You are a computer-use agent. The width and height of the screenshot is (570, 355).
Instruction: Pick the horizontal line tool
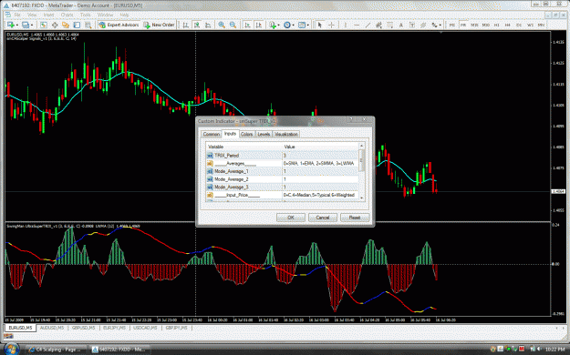(357, 25)
